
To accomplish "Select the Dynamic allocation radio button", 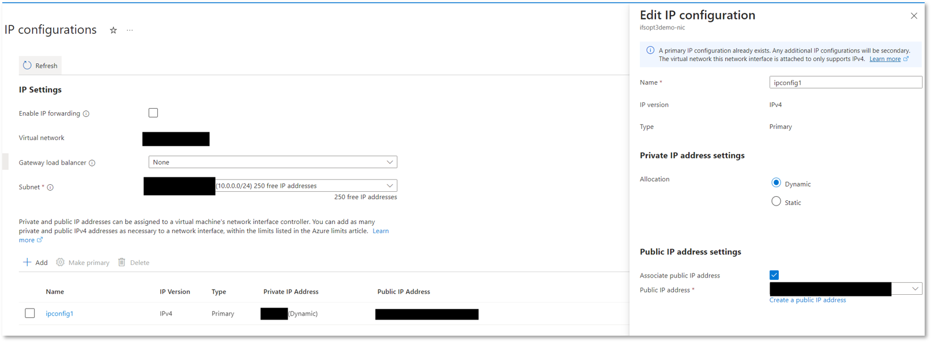I will [776, 183].
